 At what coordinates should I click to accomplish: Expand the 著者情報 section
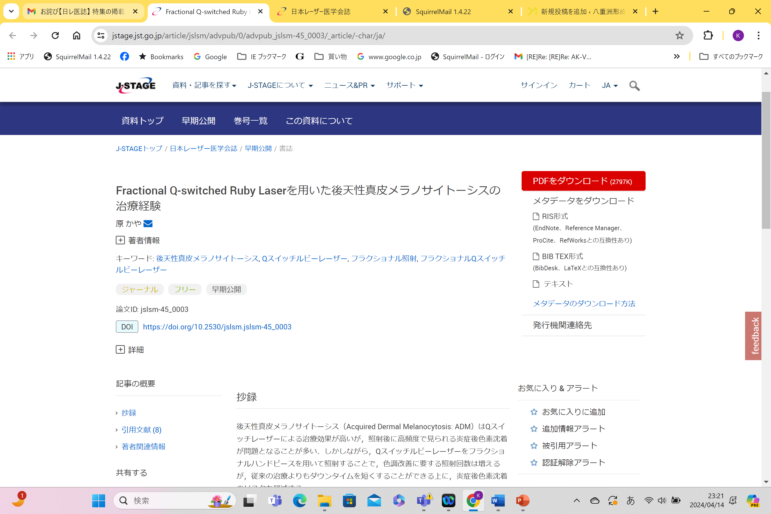click(x=120, y=240)
